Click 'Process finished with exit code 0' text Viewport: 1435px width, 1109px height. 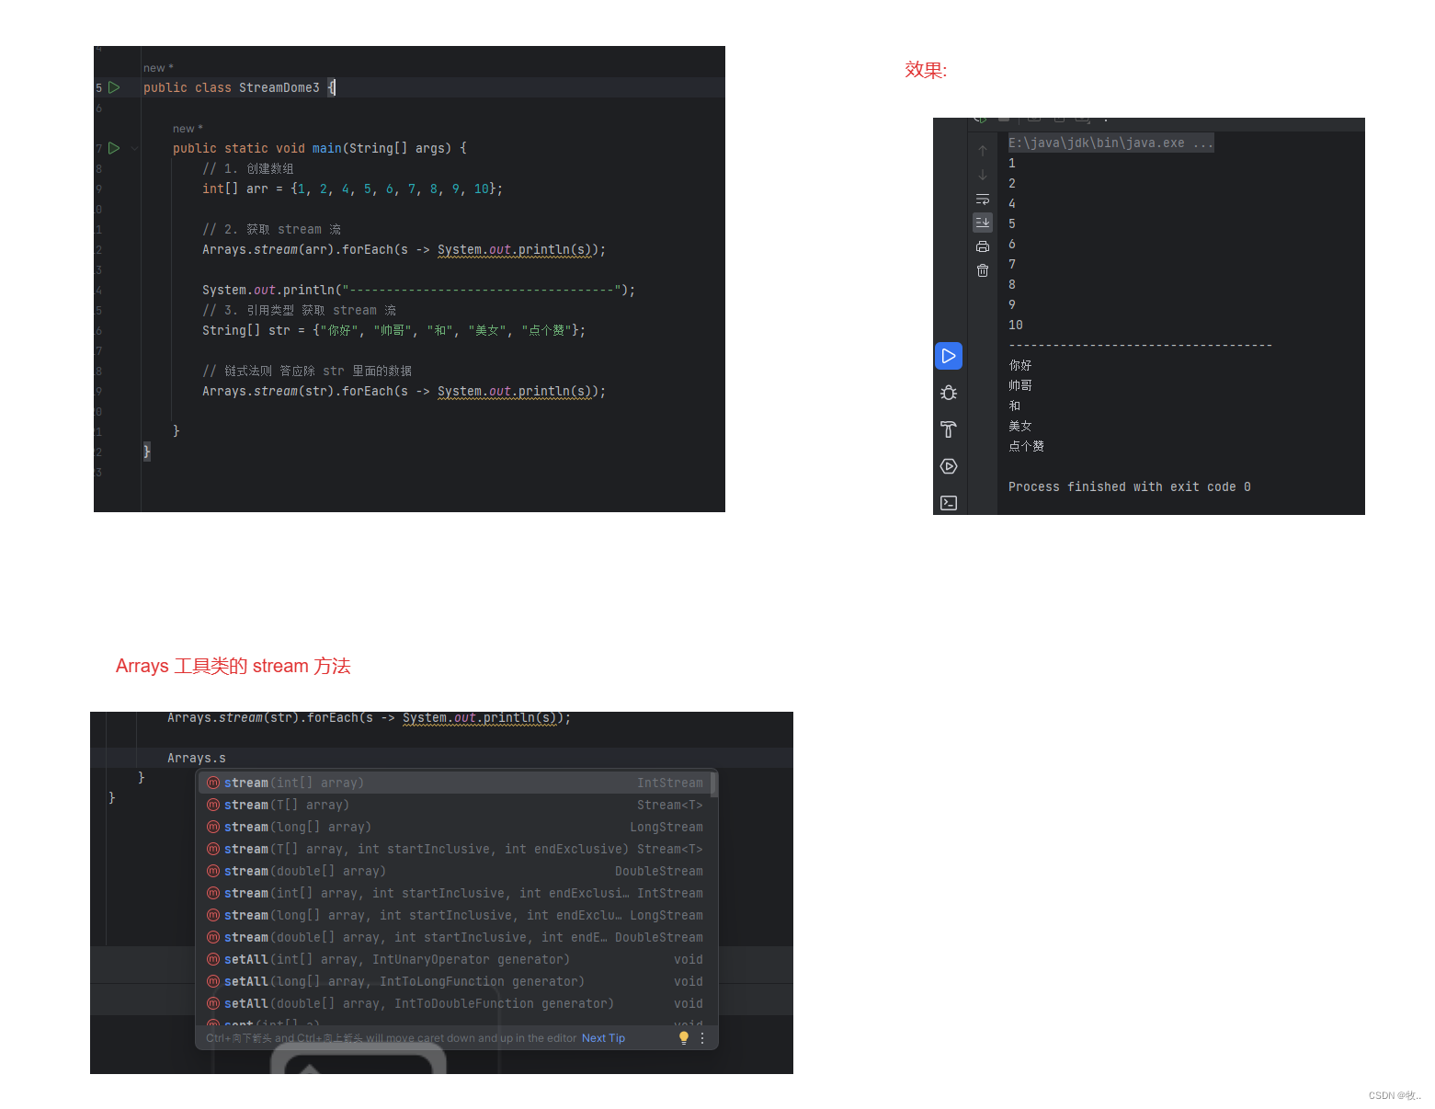pos(1129,486)
